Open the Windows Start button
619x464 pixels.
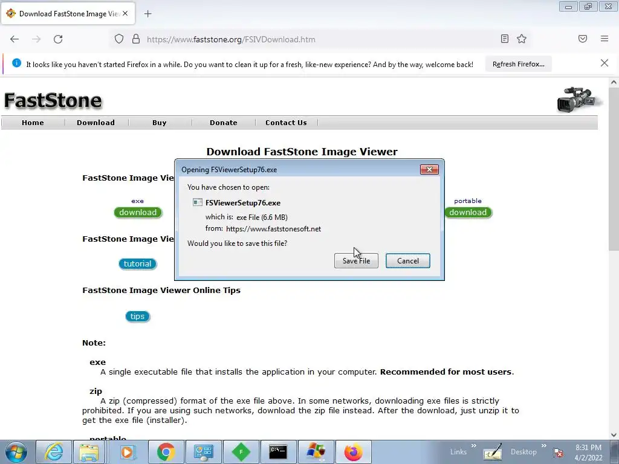coord(16,452)
